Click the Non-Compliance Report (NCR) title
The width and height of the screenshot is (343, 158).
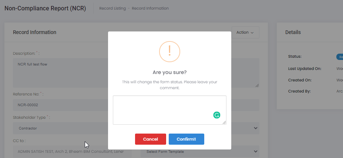(45, 9)
